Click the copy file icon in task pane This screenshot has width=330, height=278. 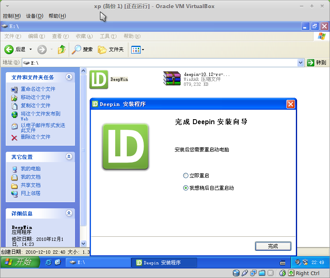point(14,106)
